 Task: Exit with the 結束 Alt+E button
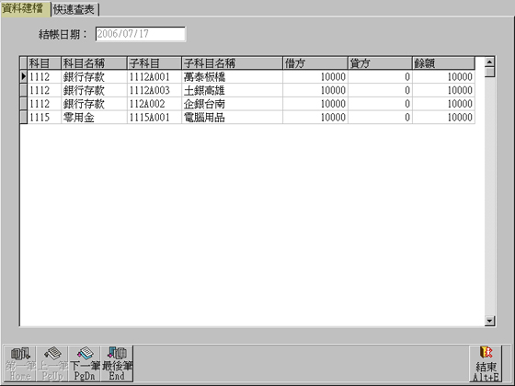486,363
